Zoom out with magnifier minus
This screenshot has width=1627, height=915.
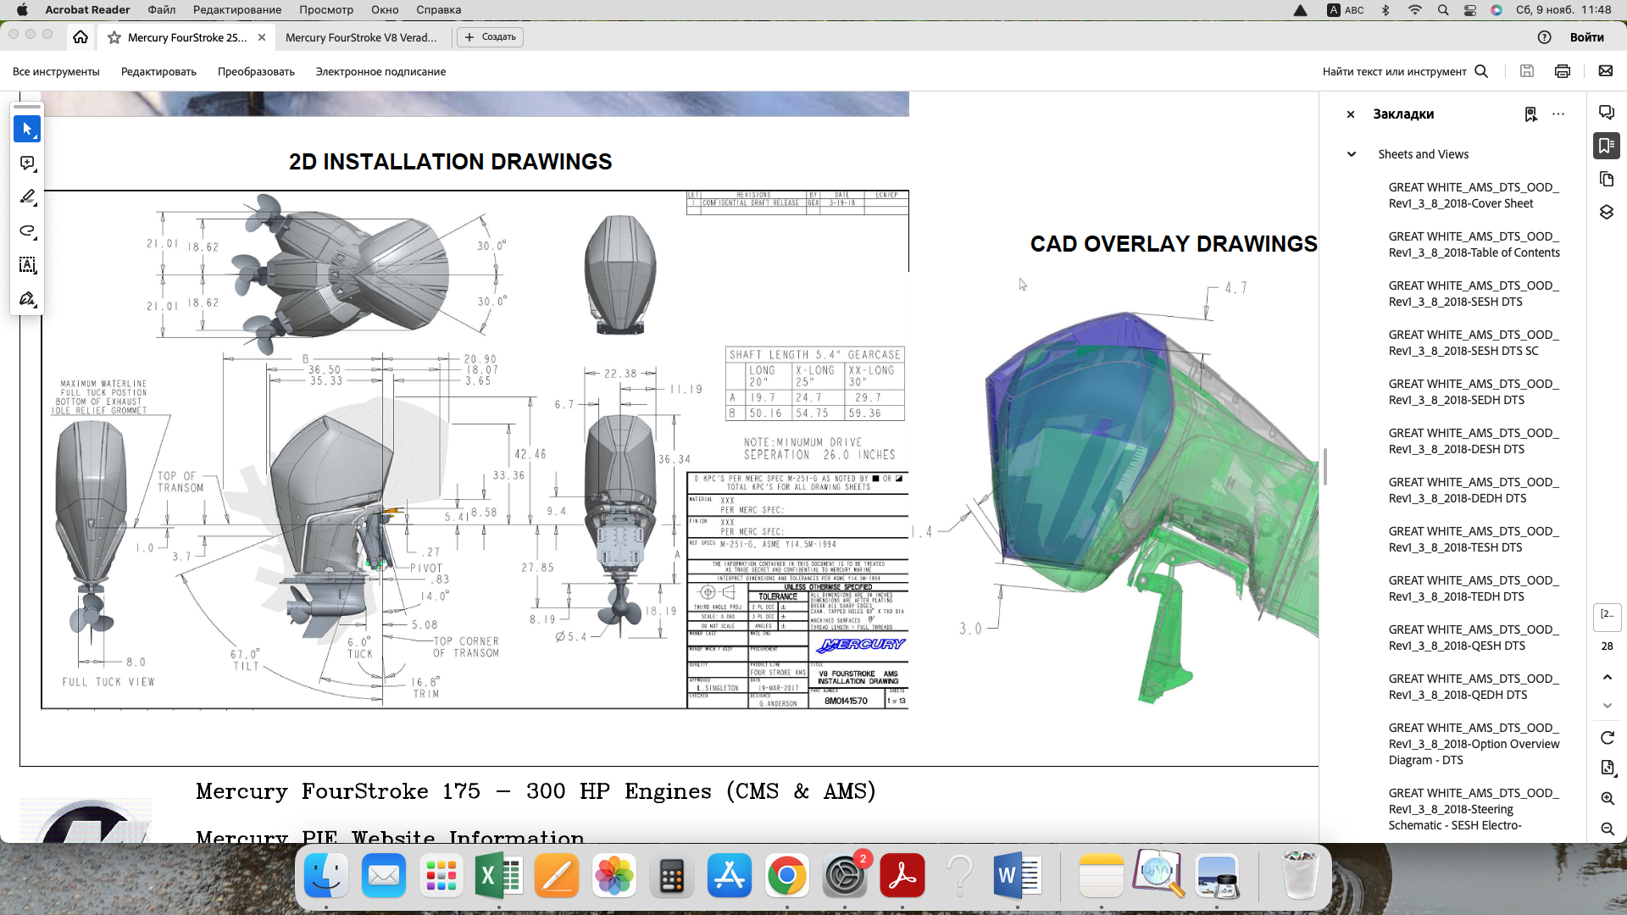point(1608,829)
